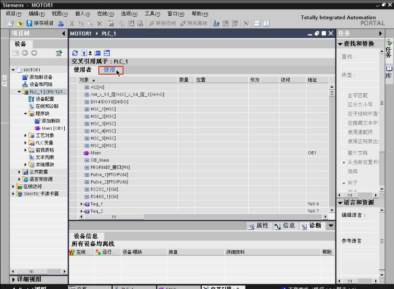Expand the 工艺对象 folder

[25, 135]
